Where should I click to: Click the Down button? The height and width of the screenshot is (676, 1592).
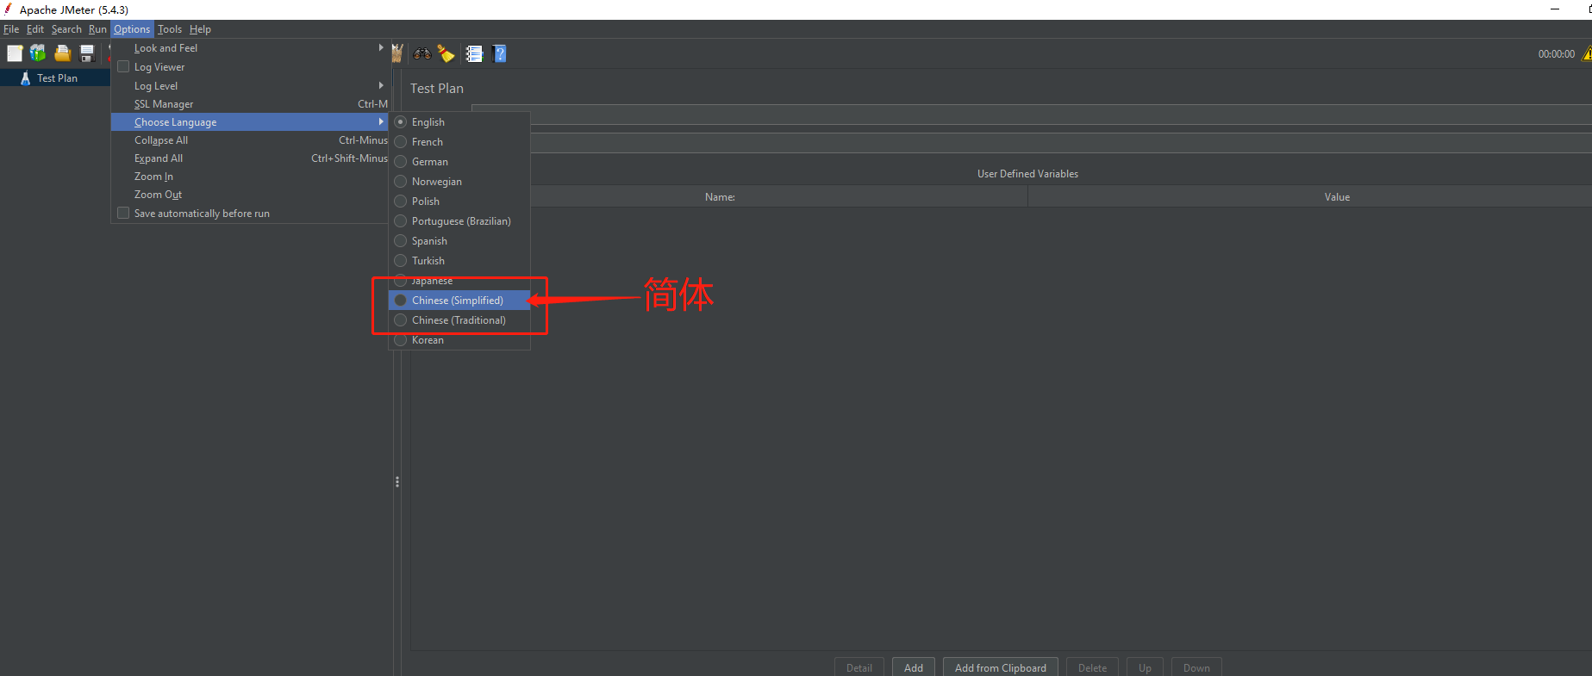1196,667
